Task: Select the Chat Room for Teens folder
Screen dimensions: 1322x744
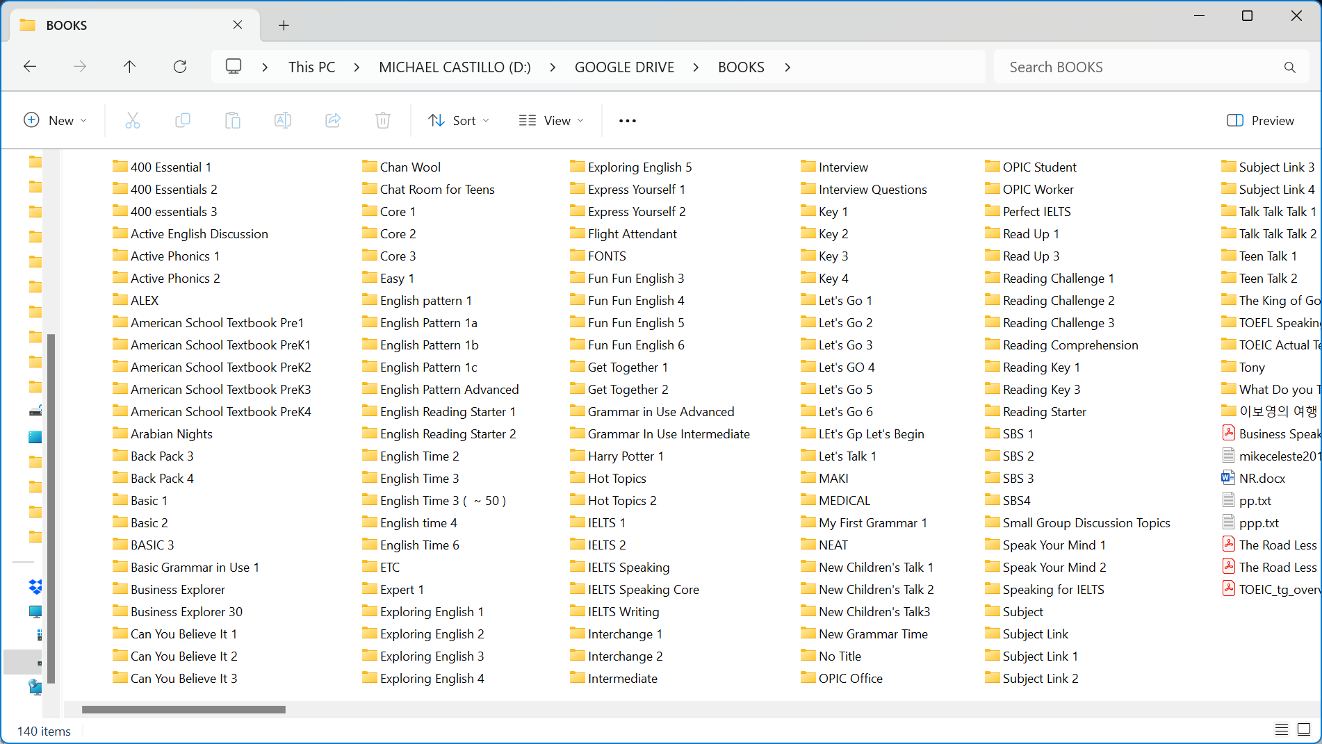Action: point(428,189)
